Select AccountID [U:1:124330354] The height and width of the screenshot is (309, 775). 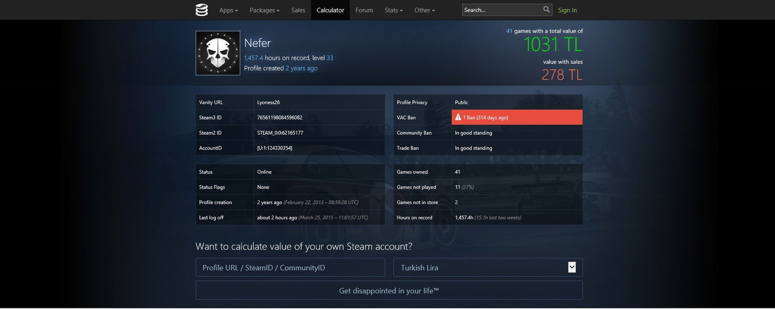[275, 148]
